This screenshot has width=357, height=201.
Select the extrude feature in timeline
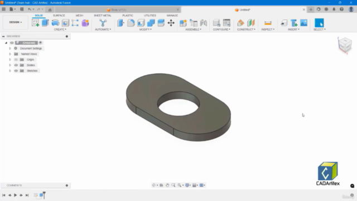point(41,195)
